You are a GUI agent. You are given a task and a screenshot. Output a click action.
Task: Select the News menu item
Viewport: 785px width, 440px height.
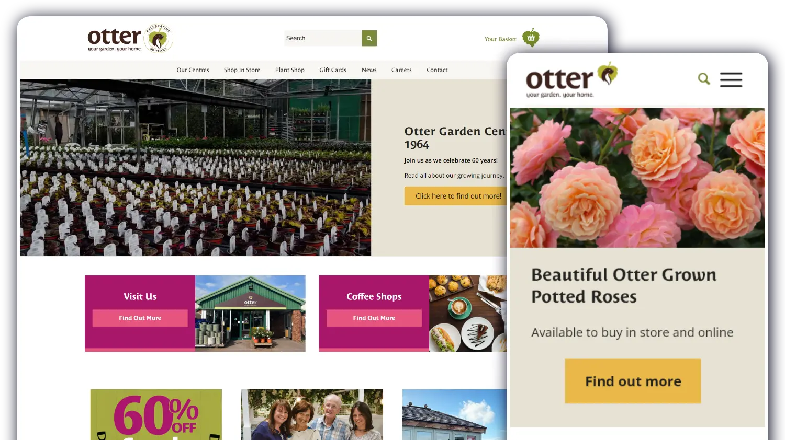point(369,70)
